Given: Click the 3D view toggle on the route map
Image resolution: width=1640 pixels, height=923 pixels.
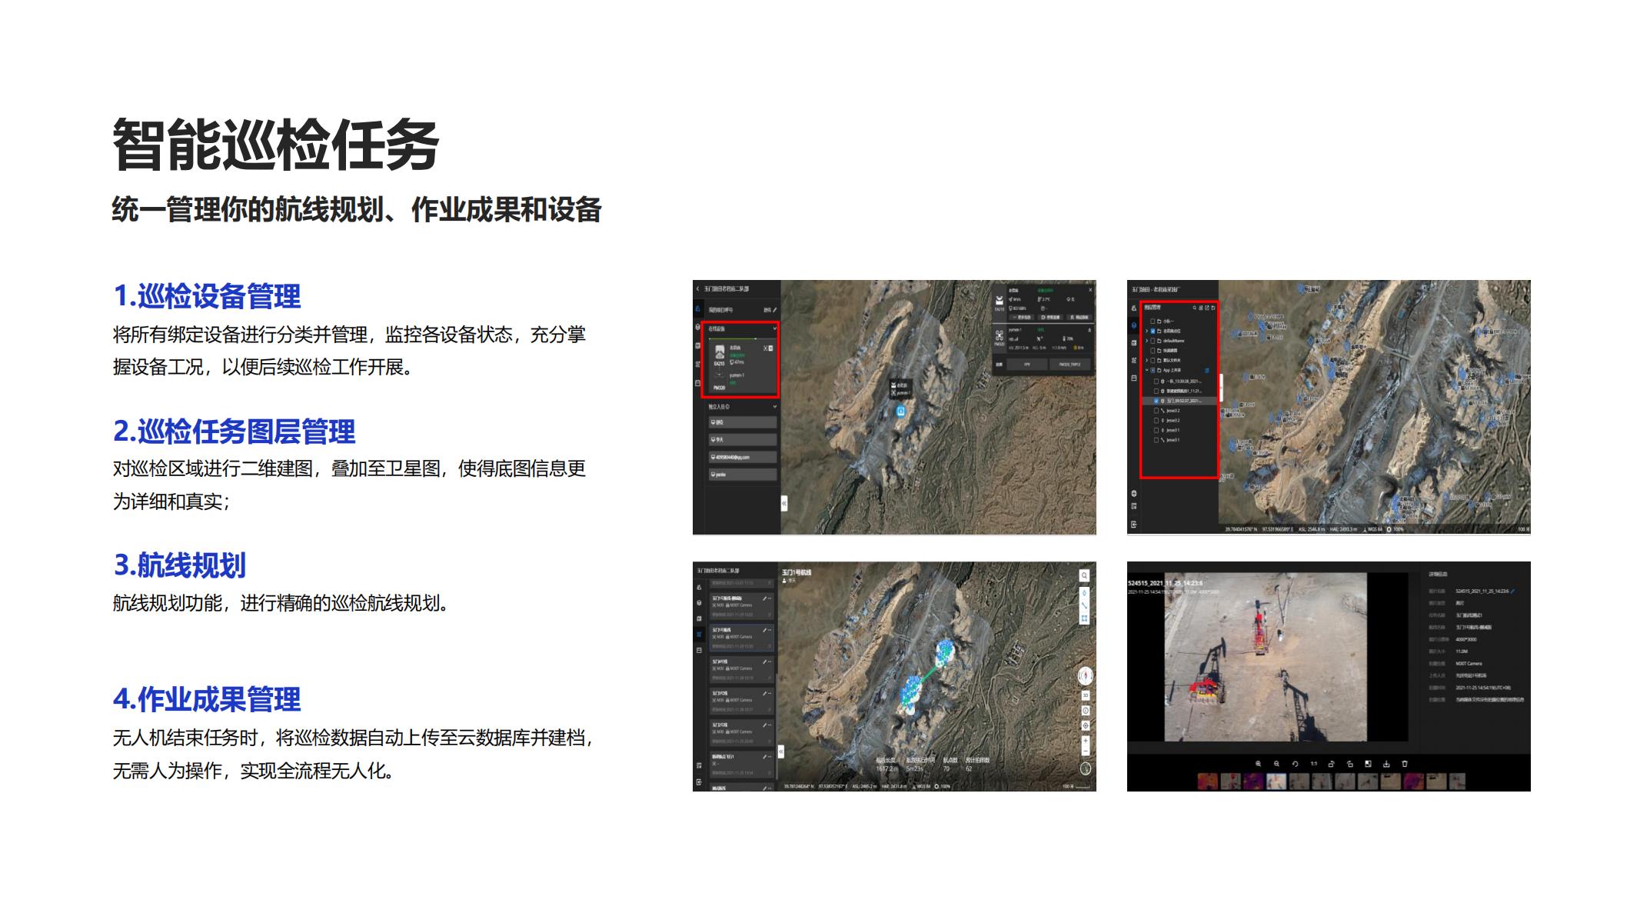Looking at the screenshot, I should [x=1086, y=695].
